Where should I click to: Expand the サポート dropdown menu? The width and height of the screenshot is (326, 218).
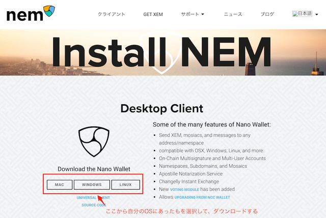coord(193,14)
